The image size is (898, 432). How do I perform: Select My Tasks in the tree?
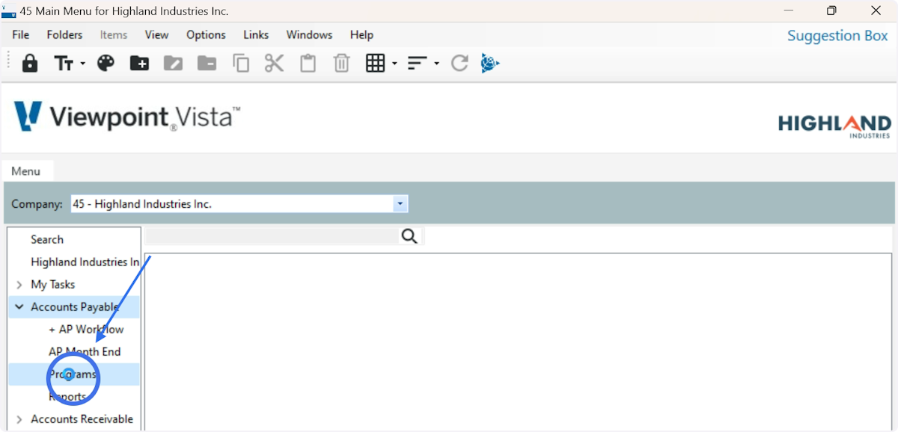(x=52, y=285)
